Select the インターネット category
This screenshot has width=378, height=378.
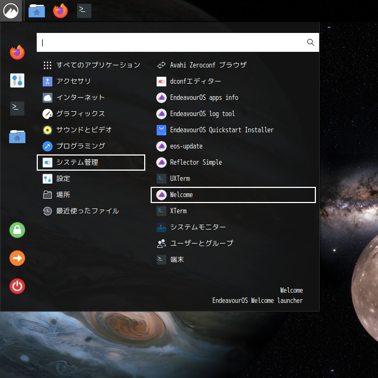[x=91, y=98]
